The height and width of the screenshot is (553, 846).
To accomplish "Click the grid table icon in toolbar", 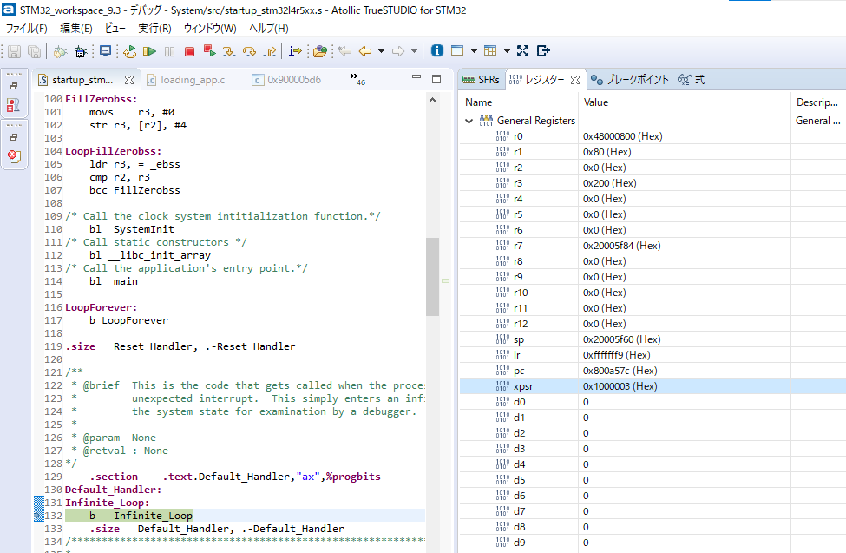I will coord(490,50).
